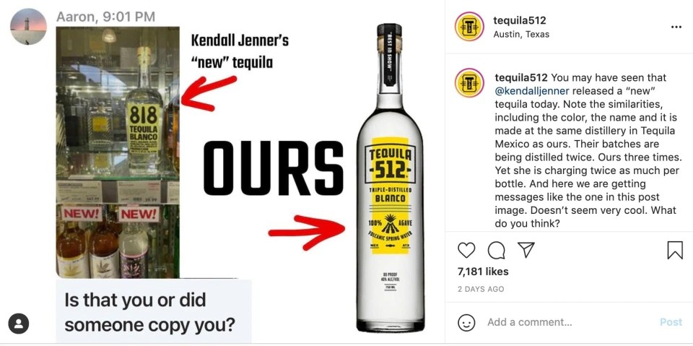Open comments via speech bubble icon
Viewport: 693px width, 346px height.
pyautogui.click(x=497, y=251)
